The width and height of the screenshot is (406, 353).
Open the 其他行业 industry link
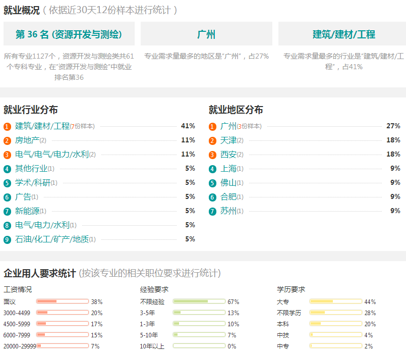tap(31, 169)
